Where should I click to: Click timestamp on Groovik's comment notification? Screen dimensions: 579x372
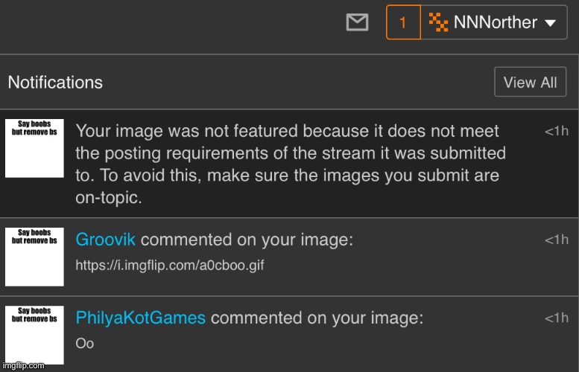click(x=556, y=240)
